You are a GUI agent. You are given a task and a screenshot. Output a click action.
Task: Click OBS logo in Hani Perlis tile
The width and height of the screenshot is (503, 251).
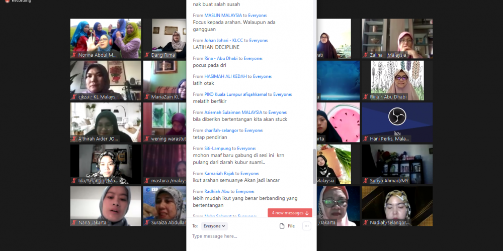point(397,117)
